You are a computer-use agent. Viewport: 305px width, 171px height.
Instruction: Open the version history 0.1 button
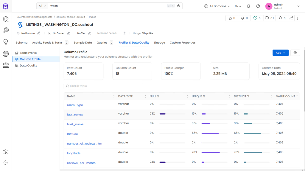(x=270, y=18)
